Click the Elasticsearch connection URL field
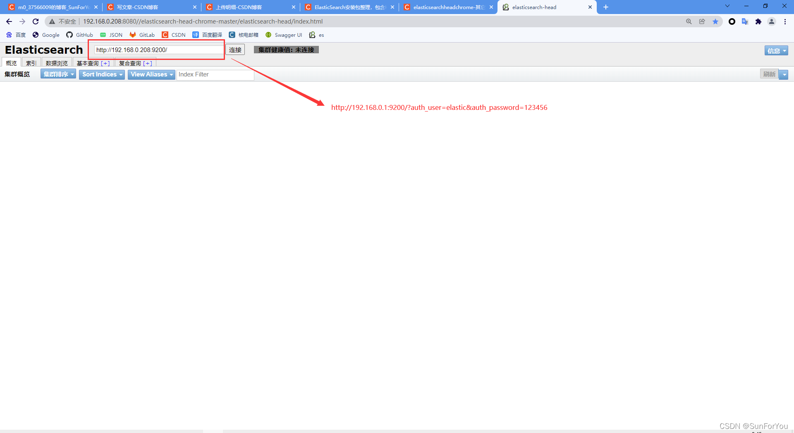The image size is (794, 433). pos(159,50)
